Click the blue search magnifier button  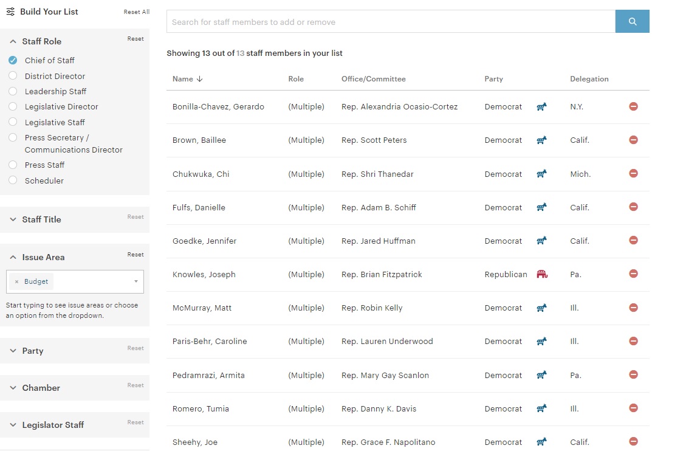coord(632,21)
